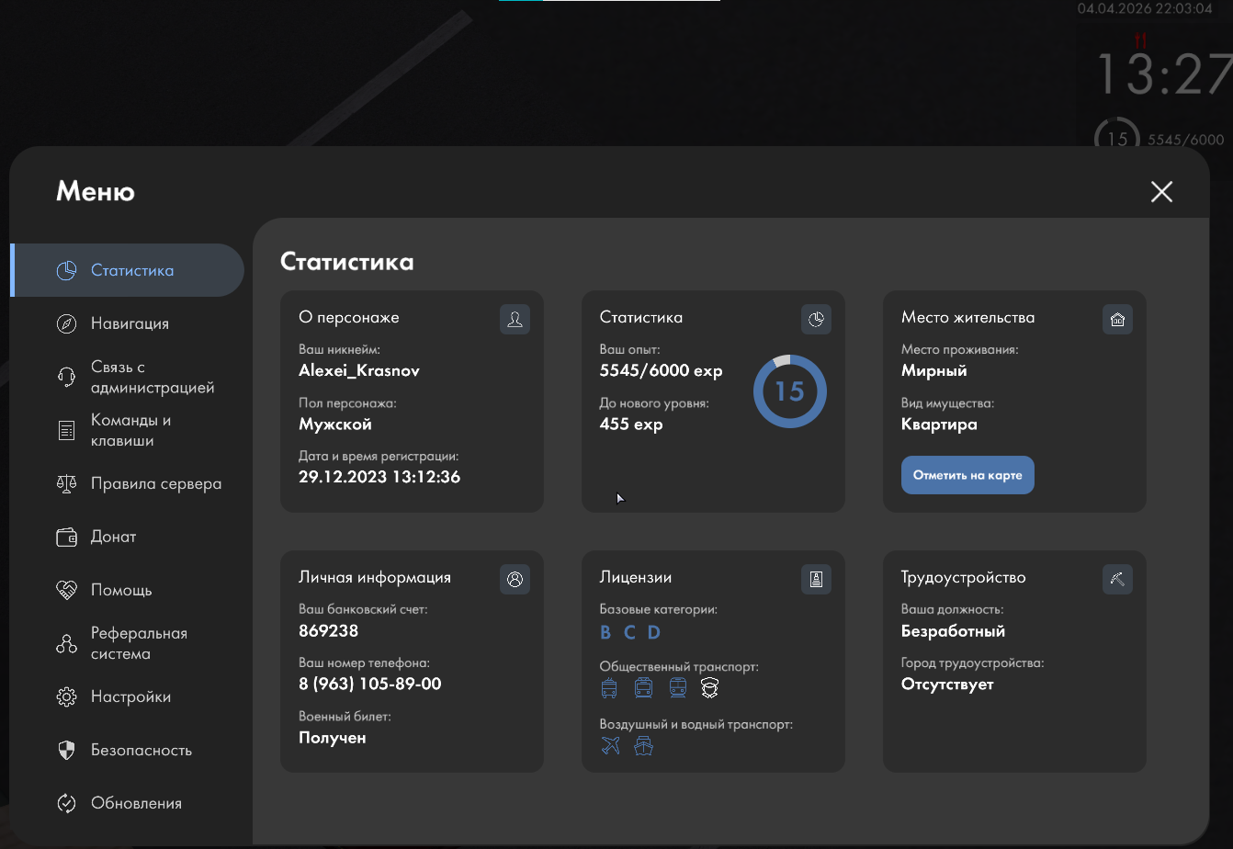
Task: Close the Меню window with the X
Action: [1161, 191]
